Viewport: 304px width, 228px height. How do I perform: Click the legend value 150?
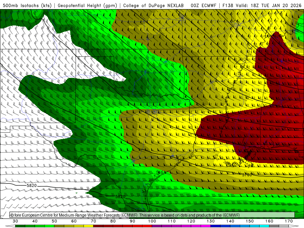pyautogui.click(x=250, y=221)
